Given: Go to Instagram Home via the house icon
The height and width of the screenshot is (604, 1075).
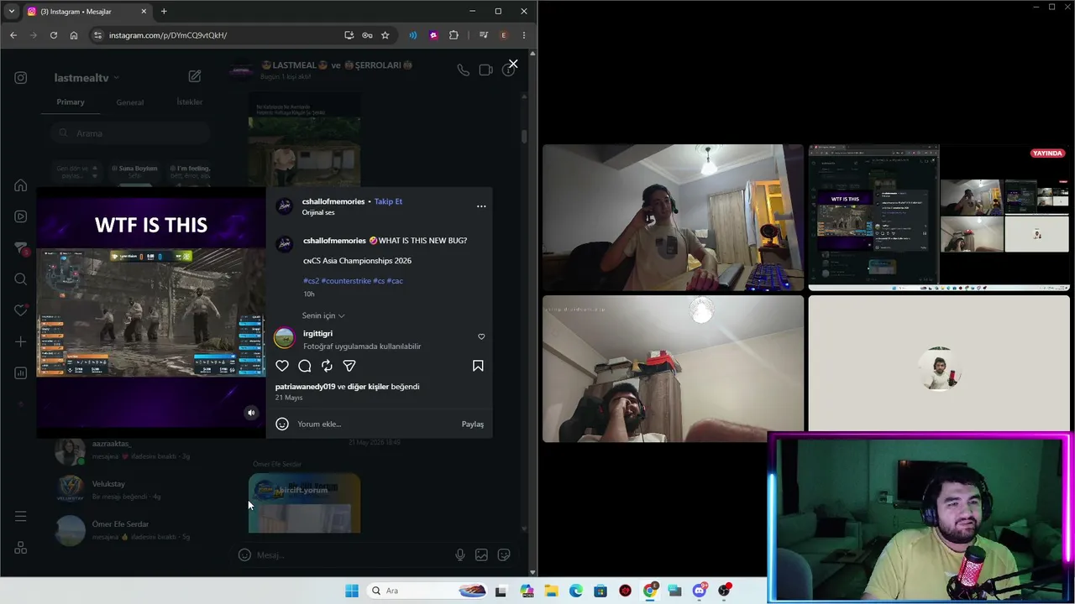Looking at the screenshot, I should coord(21,185).
